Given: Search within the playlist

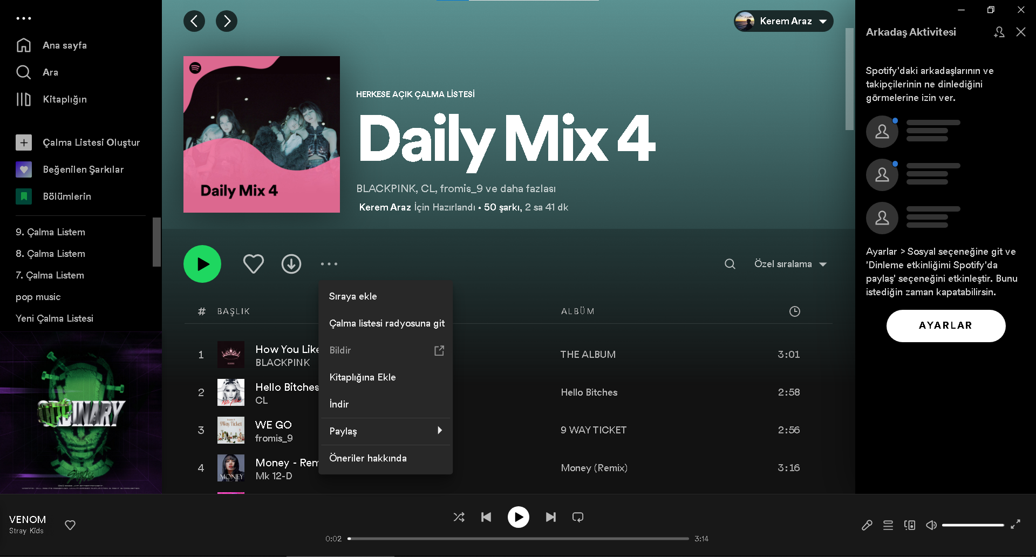Looking at the screenshot, I should pos(730,264).
